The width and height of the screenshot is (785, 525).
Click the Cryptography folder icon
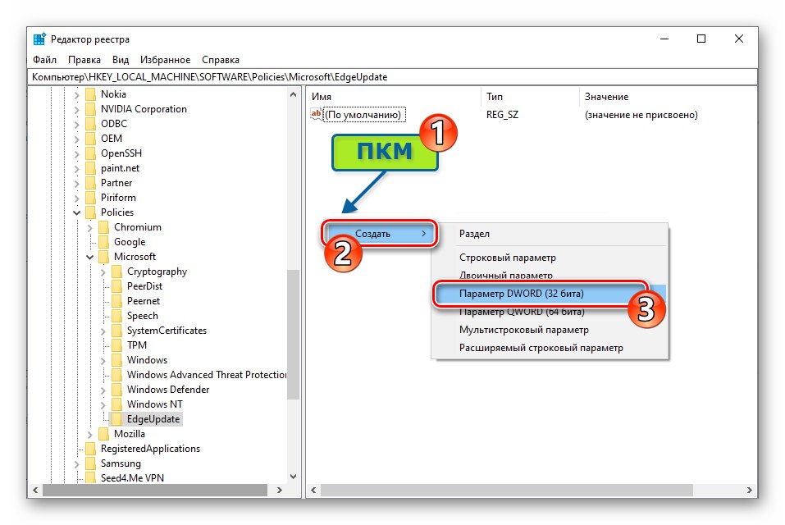pos(116,272)
